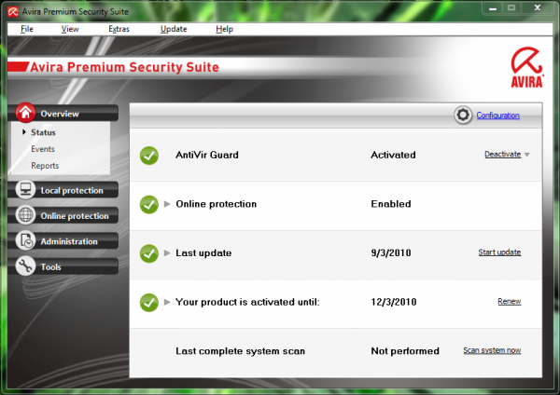Click the Local protection monitor icon

[25, 189]
